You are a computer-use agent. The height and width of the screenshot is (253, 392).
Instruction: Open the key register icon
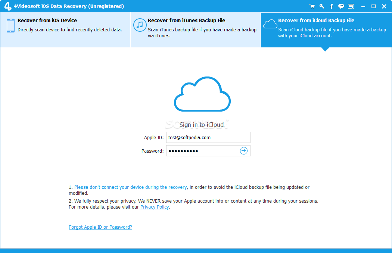322,6
